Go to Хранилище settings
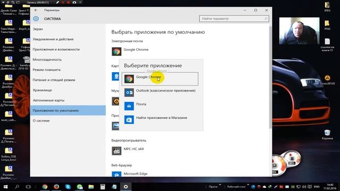Screen dimensions: 340x191 click(x=68, y=90)
